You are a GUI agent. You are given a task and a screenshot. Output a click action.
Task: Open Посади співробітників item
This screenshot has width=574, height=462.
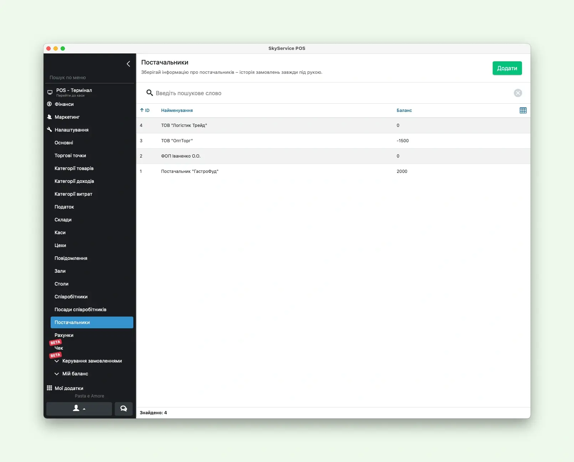click(x=81, y=309)
